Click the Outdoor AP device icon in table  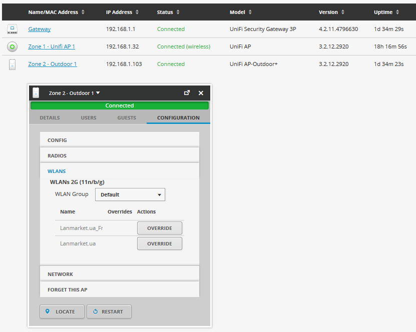[x=13, y=64]
